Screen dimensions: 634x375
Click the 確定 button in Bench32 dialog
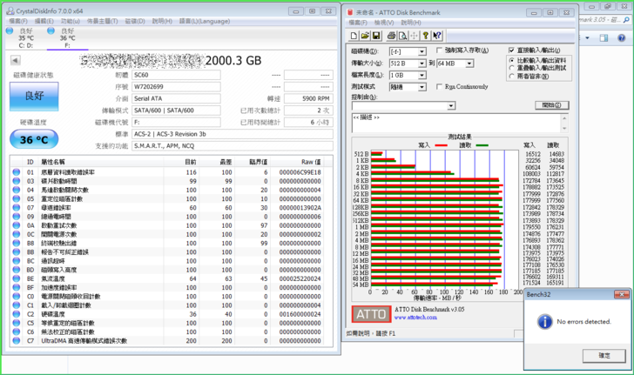click(604, 356)
